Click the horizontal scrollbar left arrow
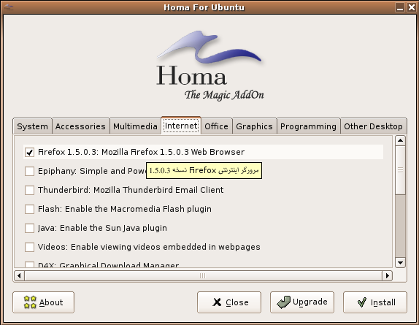Viewport: 419px width, 325px height. (x=19, y=275)
